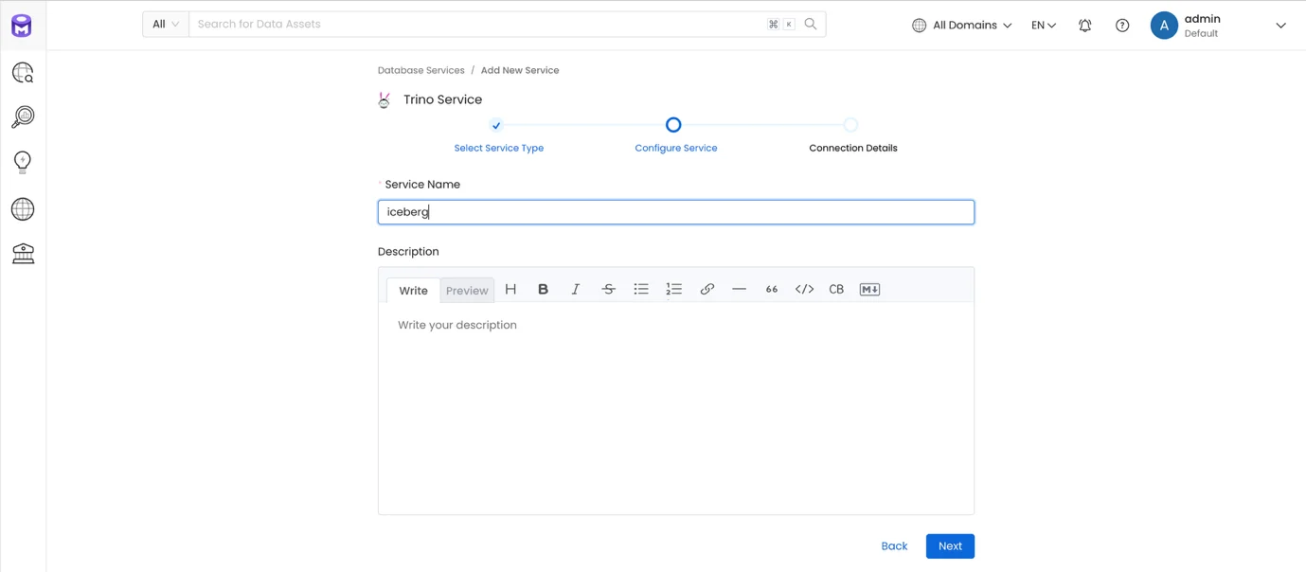This screenshot has width=1306, height=572.
Task: Switch to the Preview tab
Action: tap(467, 290)
